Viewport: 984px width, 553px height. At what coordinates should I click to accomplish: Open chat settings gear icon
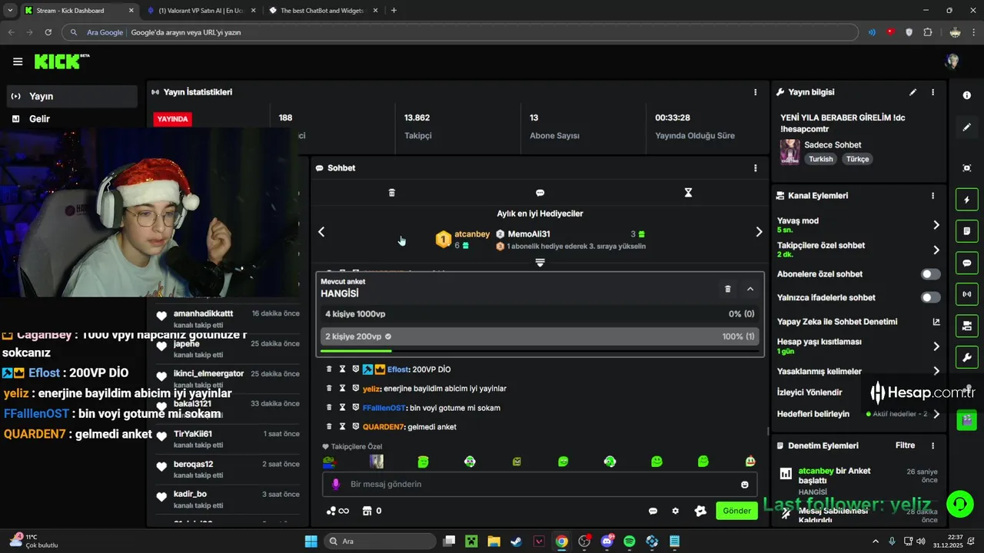pos(676,511)
